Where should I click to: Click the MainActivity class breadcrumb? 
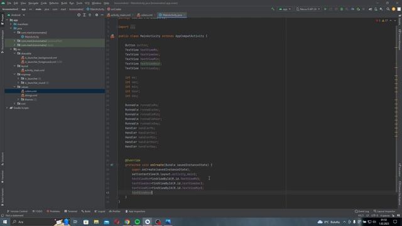(95, 9)
